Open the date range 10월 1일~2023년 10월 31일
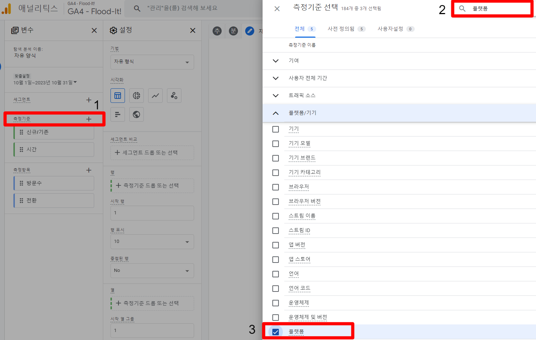The height and width of the screenshot is (340, 536). pyautogui.click(x=45, y=83)
